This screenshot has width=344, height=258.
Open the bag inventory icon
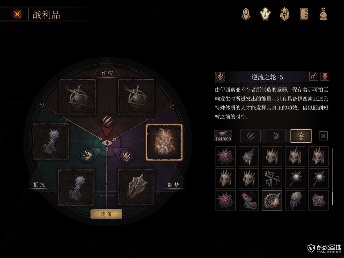pyautogui.click(x=323, y=14)
